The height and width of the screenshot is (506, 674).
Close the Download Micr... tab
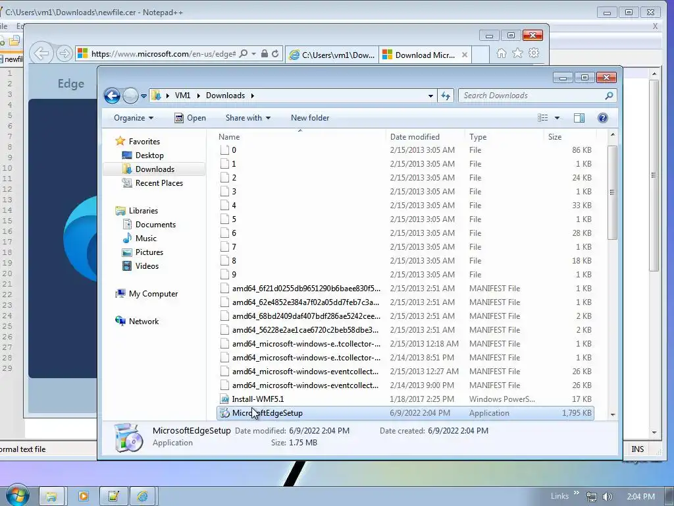(x=465, y=55)
